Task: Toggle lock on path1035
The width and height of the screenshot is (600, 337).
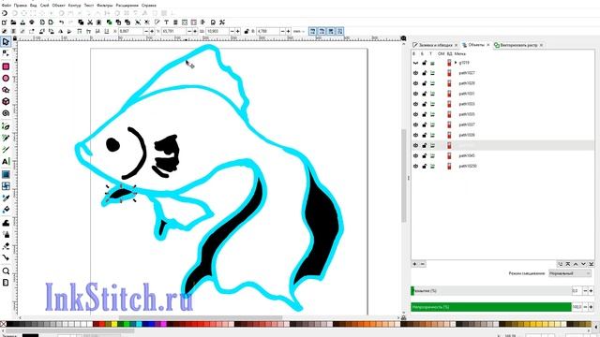Action: pyautogui.click(x=425, y=114)
